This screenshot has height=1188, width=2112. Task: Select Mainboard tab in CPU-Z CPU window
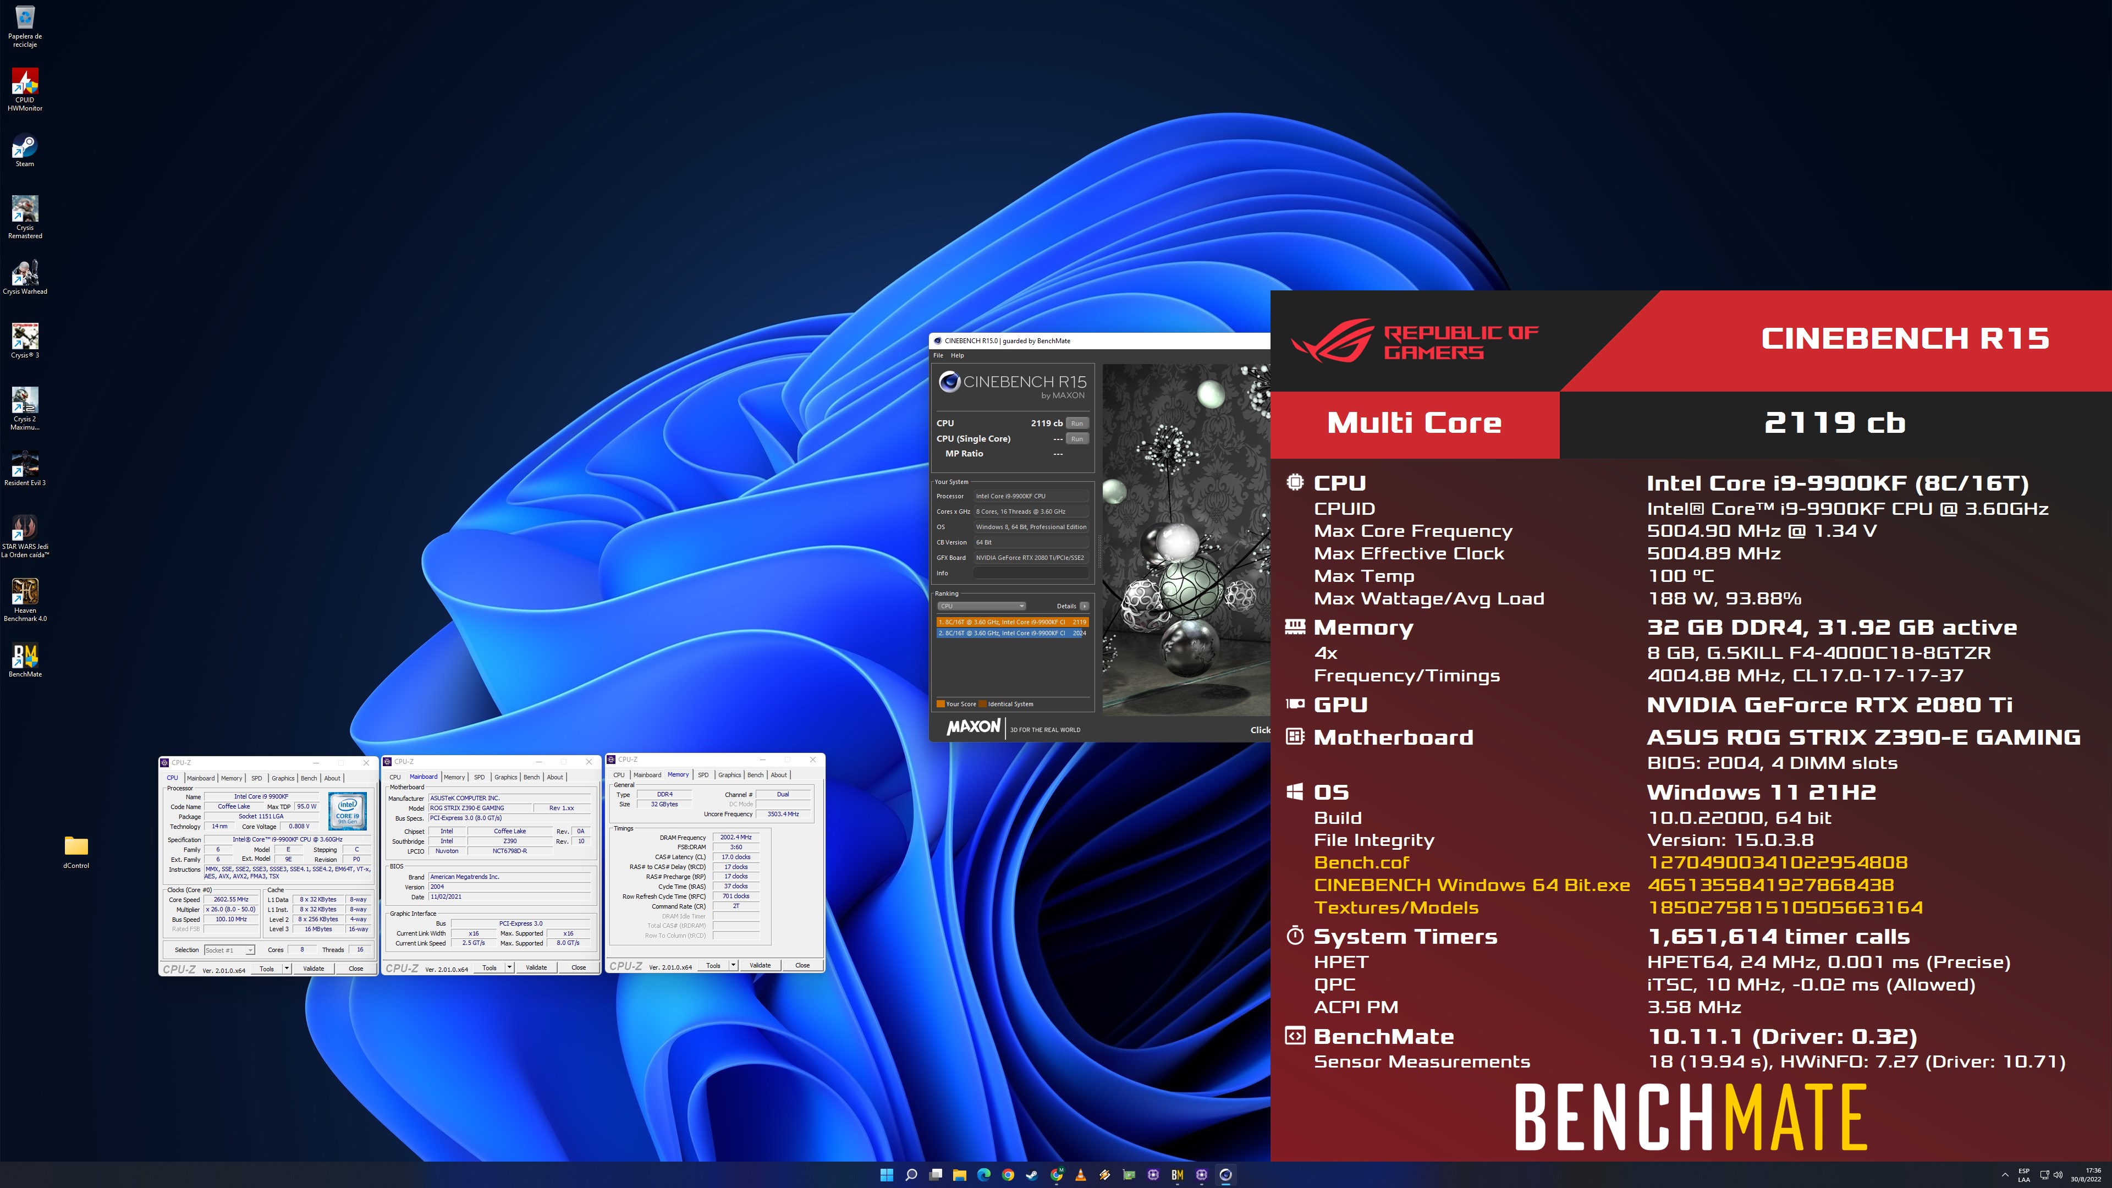pos(201,778)
